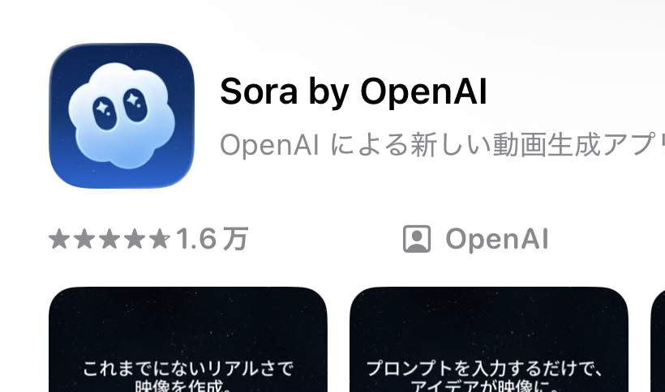Select the fourth star in the rating
The image size is (665, 392).
click(x=135, y=239)
